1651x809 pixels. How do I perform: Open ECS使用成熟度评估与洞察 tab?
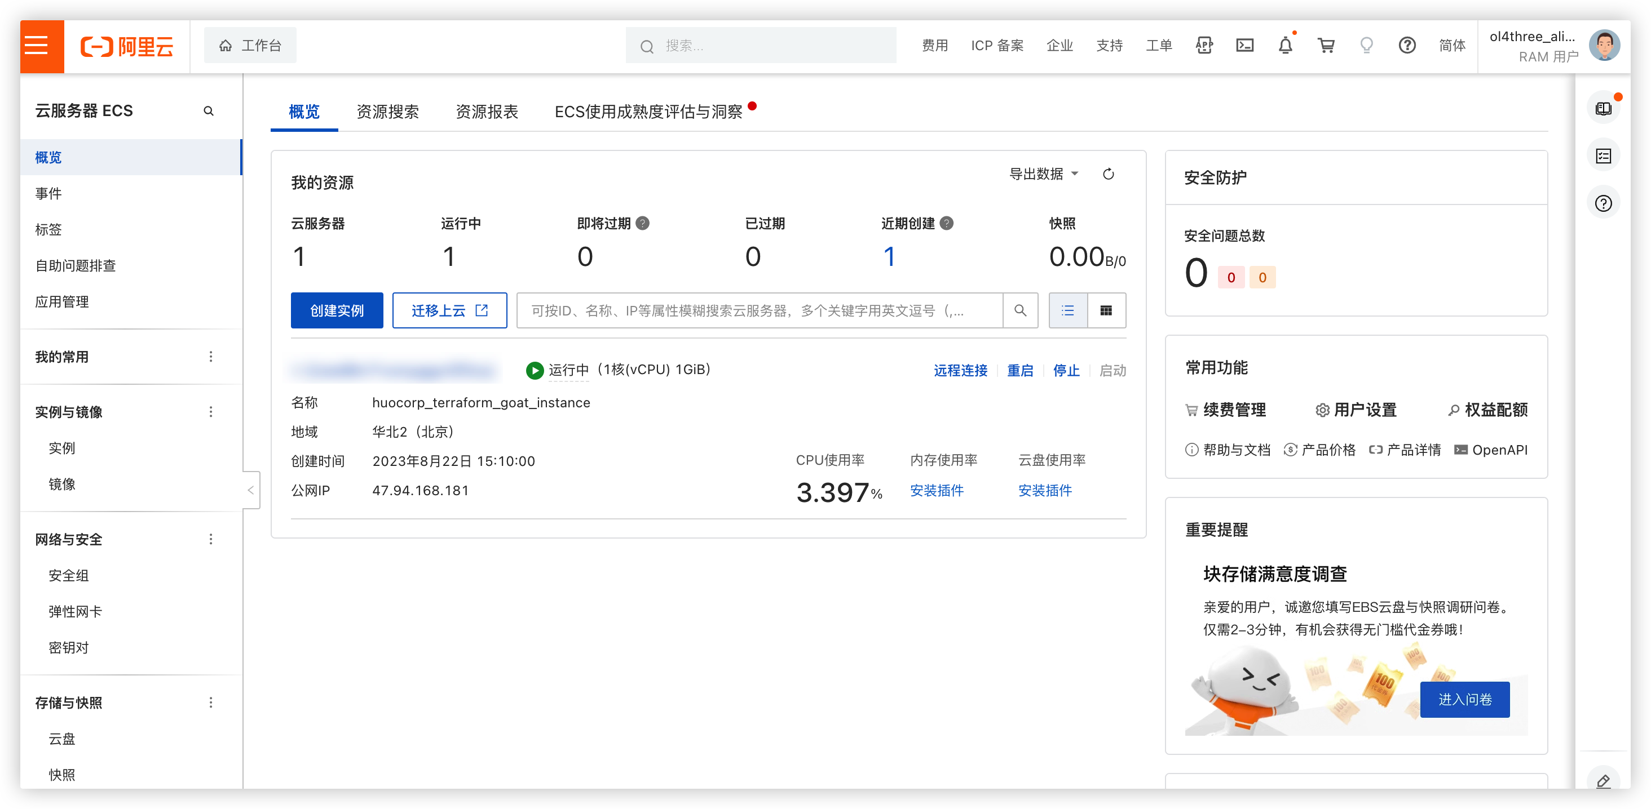[x=648, y=112]
